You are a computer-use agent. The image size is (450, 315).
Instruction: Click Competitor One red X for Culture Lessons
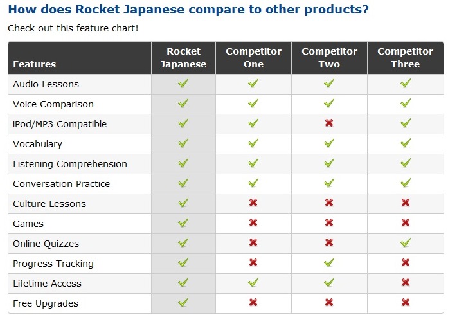(253, 203)
